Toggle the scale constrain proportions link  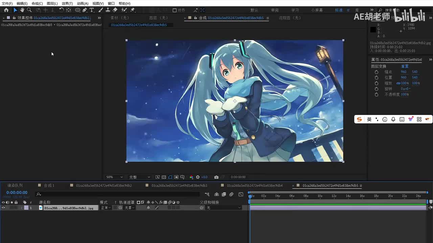tap(398, 83)
